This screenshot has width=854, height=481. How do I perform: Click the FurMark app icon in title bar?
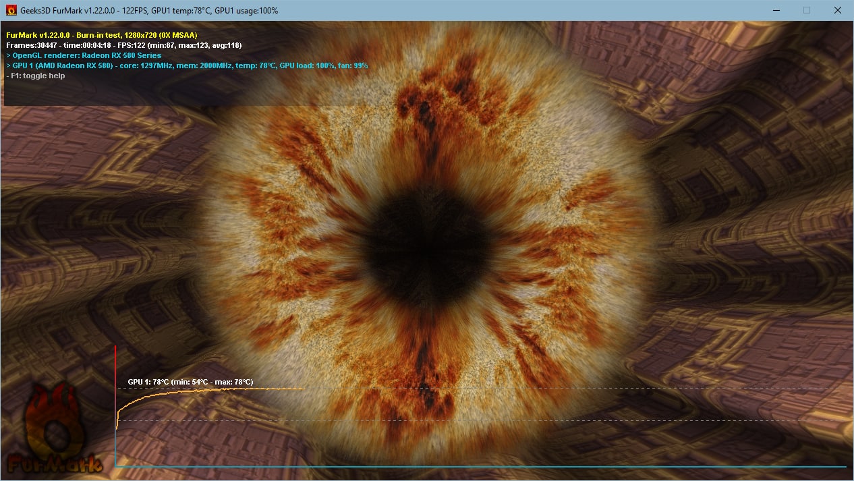tap(11, 10)
